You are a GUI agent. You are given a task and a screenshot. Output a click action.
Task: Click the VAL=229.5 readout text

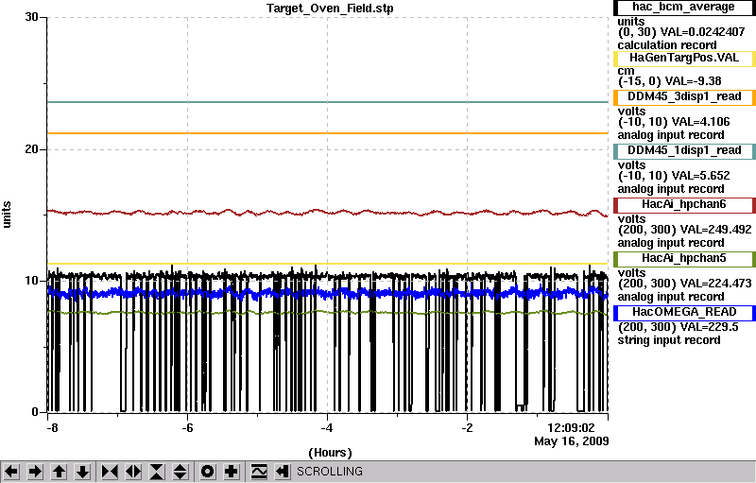(x=708, y=327)
